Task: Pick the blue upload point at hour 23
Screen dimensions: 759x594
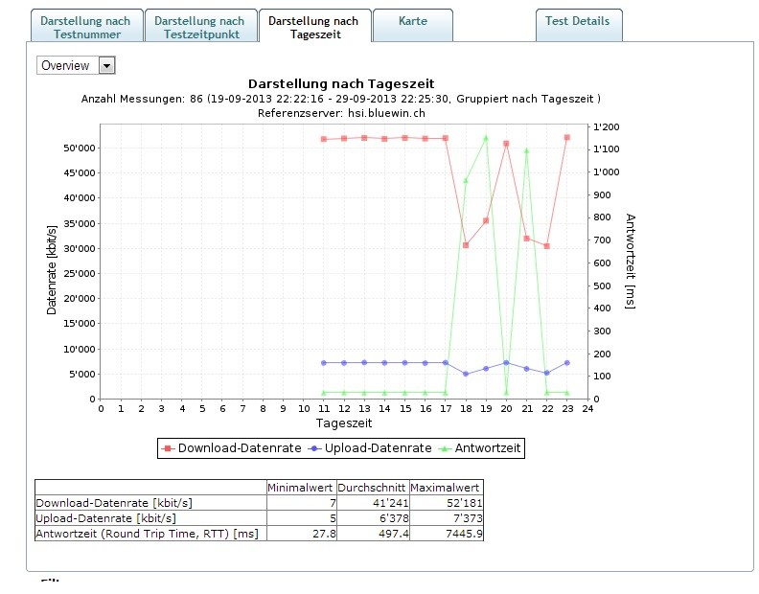Action: tap(567, 362)
